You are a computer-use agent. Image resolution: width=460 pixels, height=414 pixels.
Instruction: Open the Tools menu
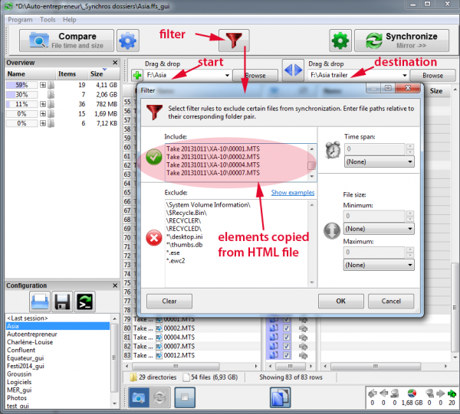48,20
